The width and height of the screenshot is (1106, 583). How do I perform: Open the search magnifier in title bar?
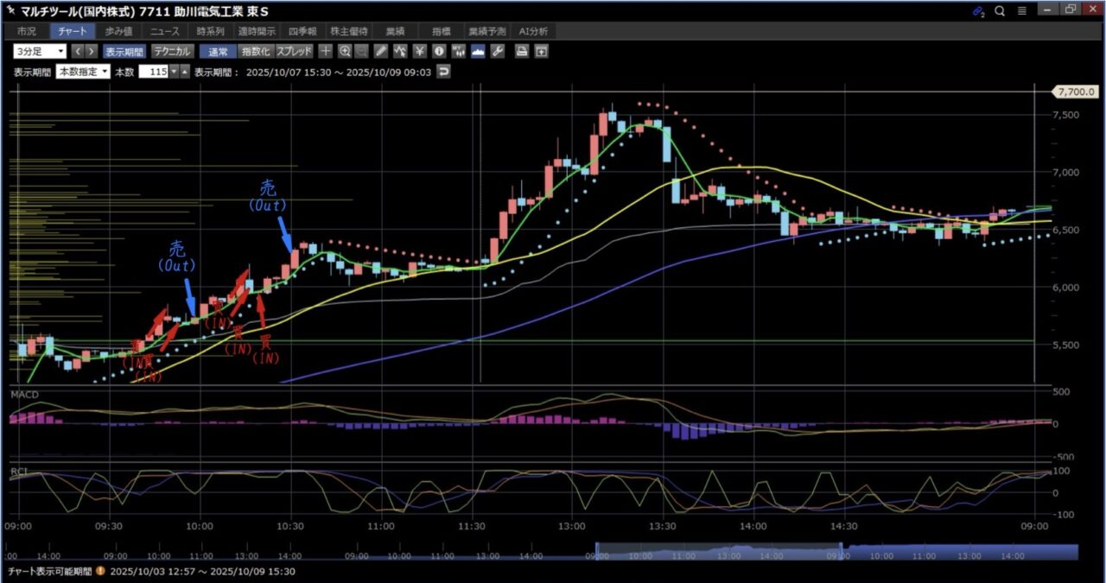point(1000,11)
